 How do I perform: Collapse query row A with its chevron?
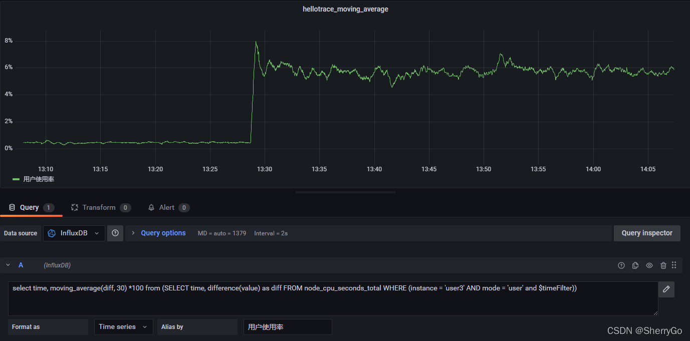coord(8,265)
